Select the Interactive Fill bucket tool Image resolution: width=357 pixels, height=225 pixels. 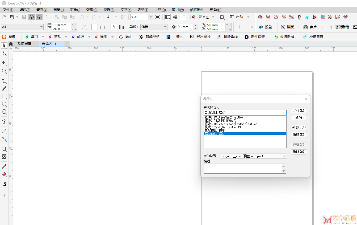[x=4, y=174]
